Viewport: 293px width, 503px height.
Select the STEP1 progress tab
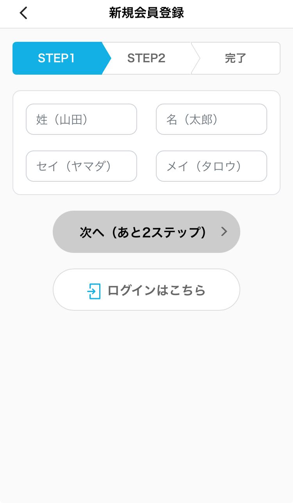56,58
